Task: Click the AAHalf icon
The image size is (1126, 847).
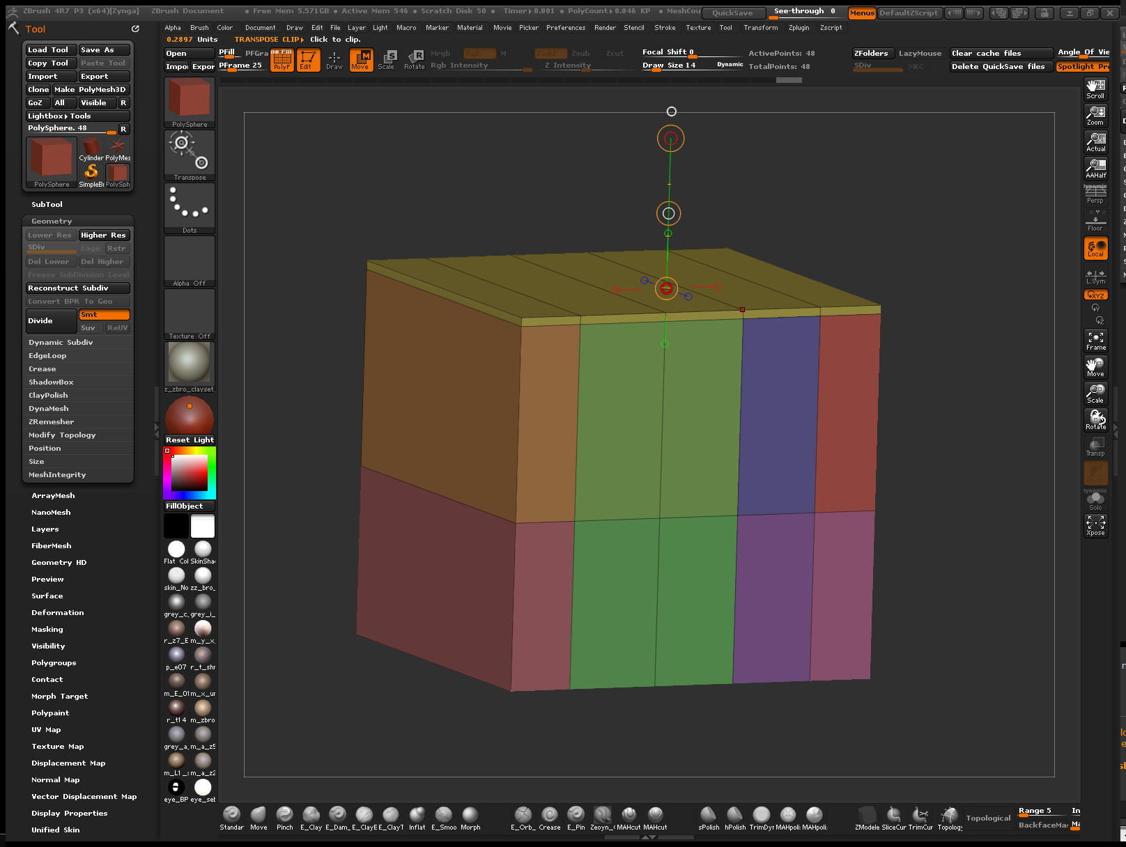Action: 1095,168
